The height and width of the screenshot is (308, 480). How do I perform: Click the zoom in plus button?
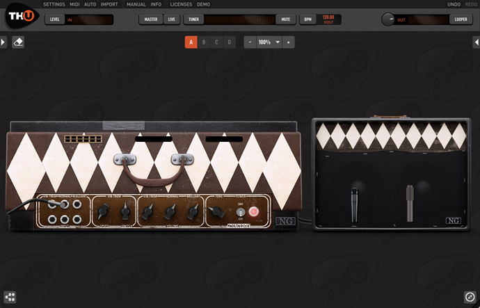[288, 42]
